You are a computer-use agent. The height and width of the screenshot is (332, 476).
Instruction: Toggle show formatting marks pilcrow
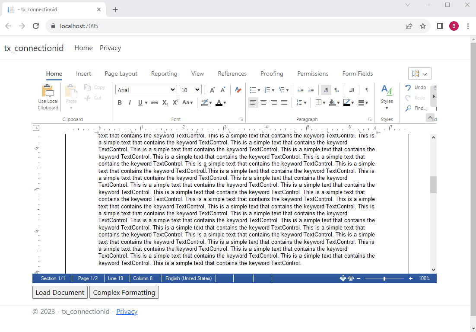[x=366, y=89]
